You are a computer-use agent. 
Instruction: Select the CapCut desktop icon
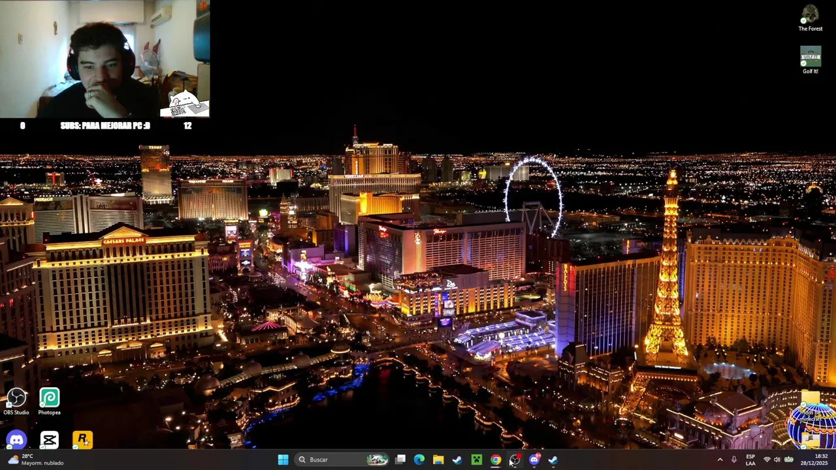49,440
